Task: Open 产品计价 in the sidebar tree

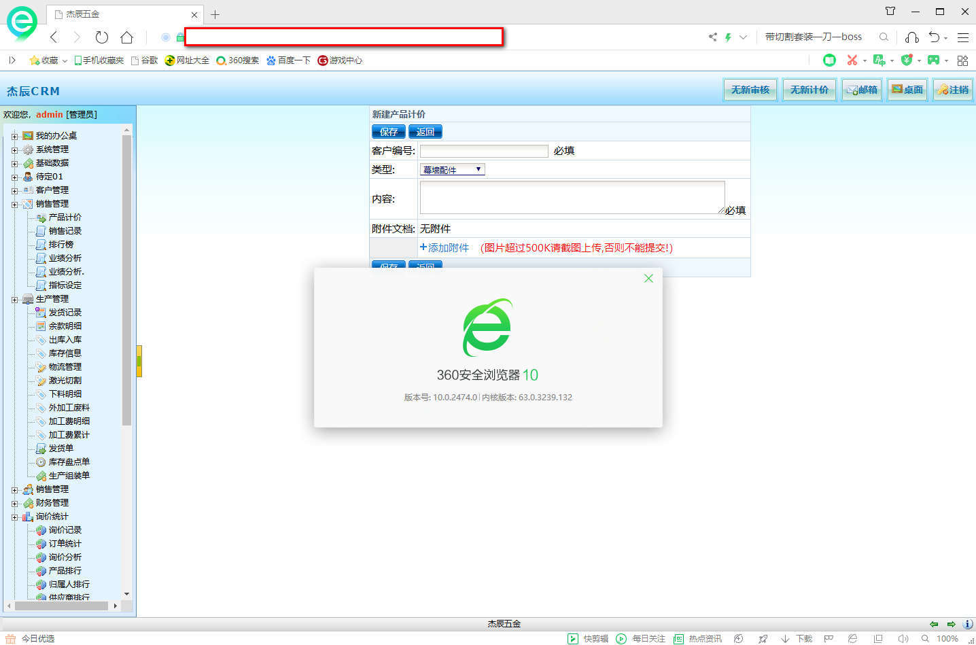Action: (x=65, y=217)
